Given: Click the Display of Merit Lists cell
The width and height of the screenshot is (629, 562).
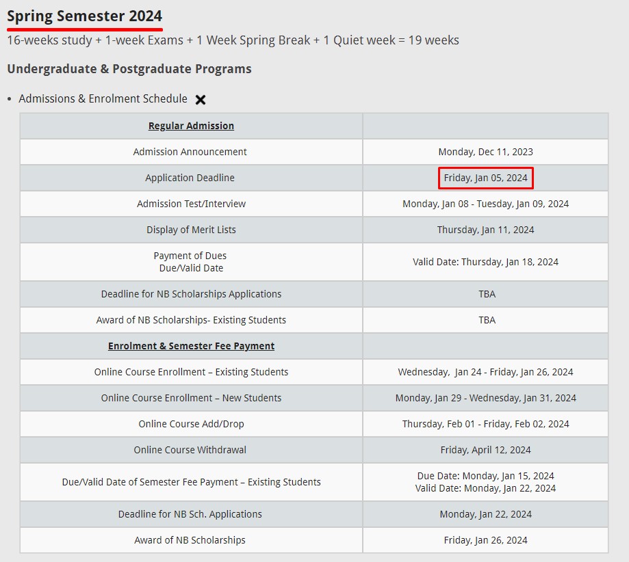Looking at the screenshot, I should (191, 230).
